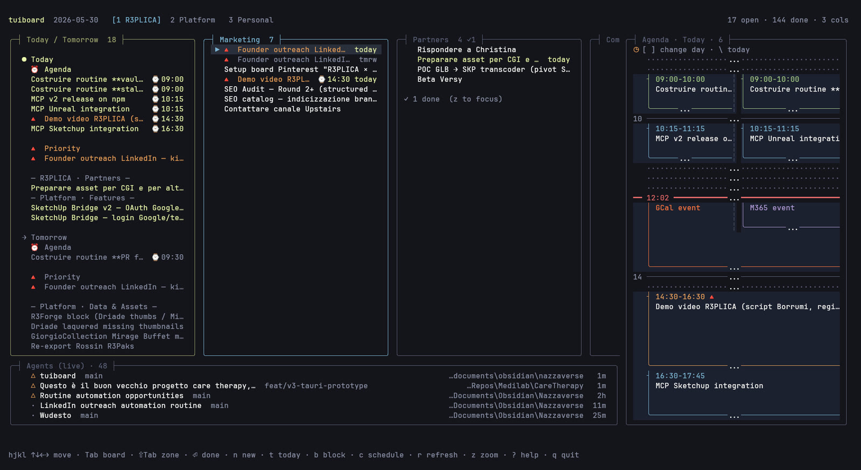Click warning triangle beside 'Questo è il buon' agent

coord(33,386)
